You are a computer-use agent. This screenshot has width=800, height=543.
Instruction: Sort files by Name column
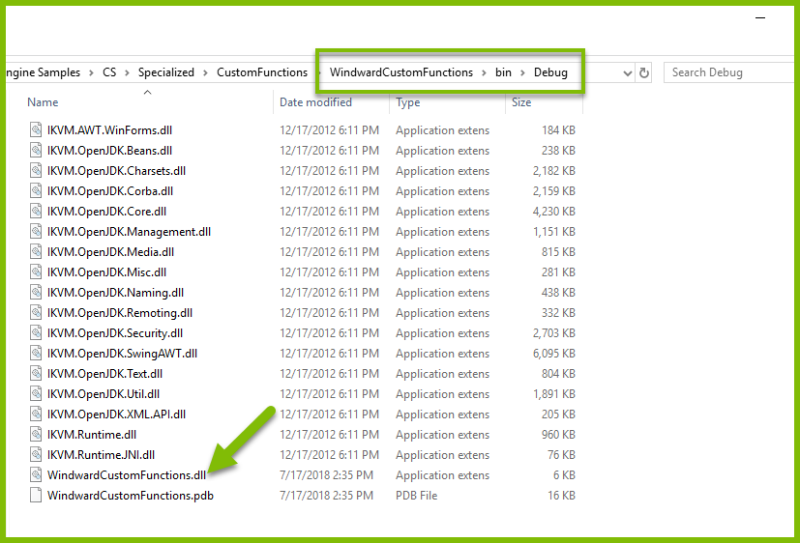[43, 102]
